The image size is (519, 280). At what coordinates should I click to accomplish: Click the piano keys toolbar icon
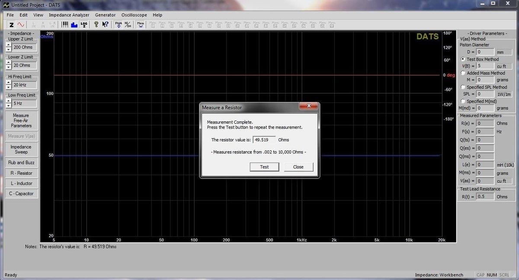[x=65, y=25]
